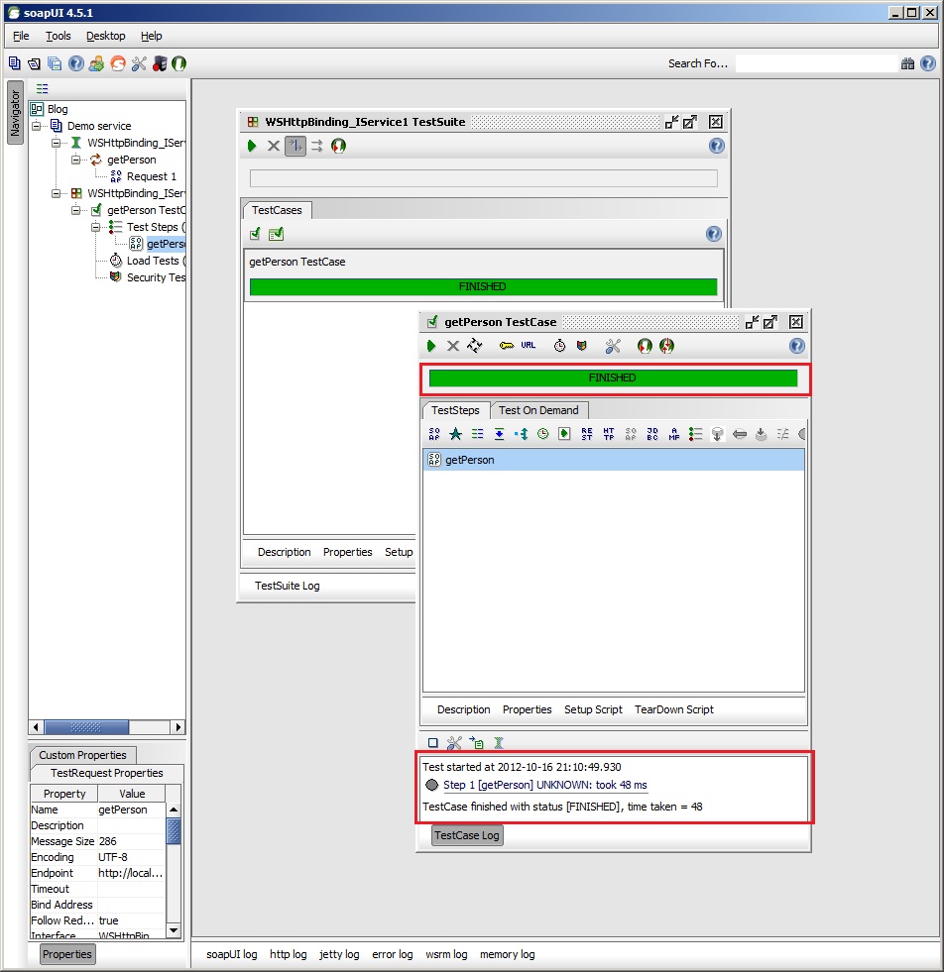Open TestCase log options wrench icon
Screen dimensions: 944x972
454,743
